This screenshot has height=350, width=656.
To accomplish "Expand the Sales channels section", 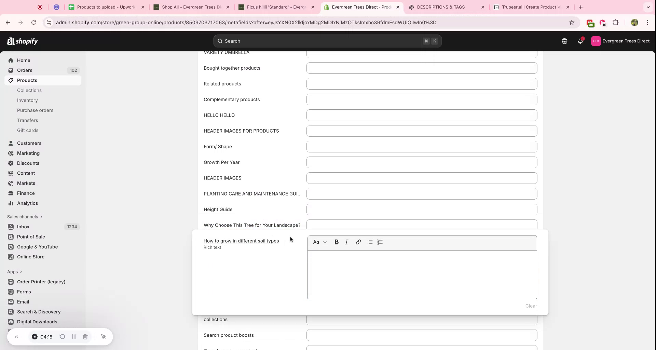I will pos(25,216).
